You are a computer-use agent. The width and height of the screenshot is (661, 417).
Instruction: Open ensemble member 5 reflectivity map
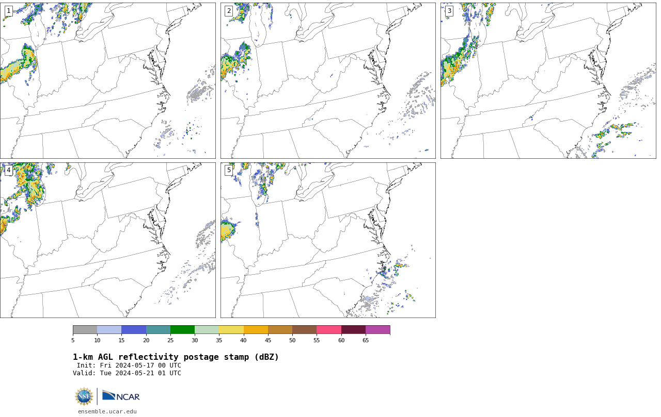tap(328, 240)
